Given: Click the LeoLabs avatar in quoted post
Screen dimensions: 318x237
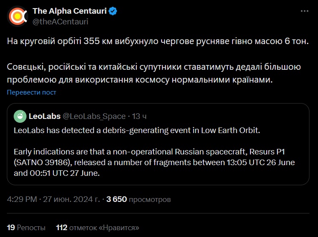Looking at the screenshot, I should (20, 116).
